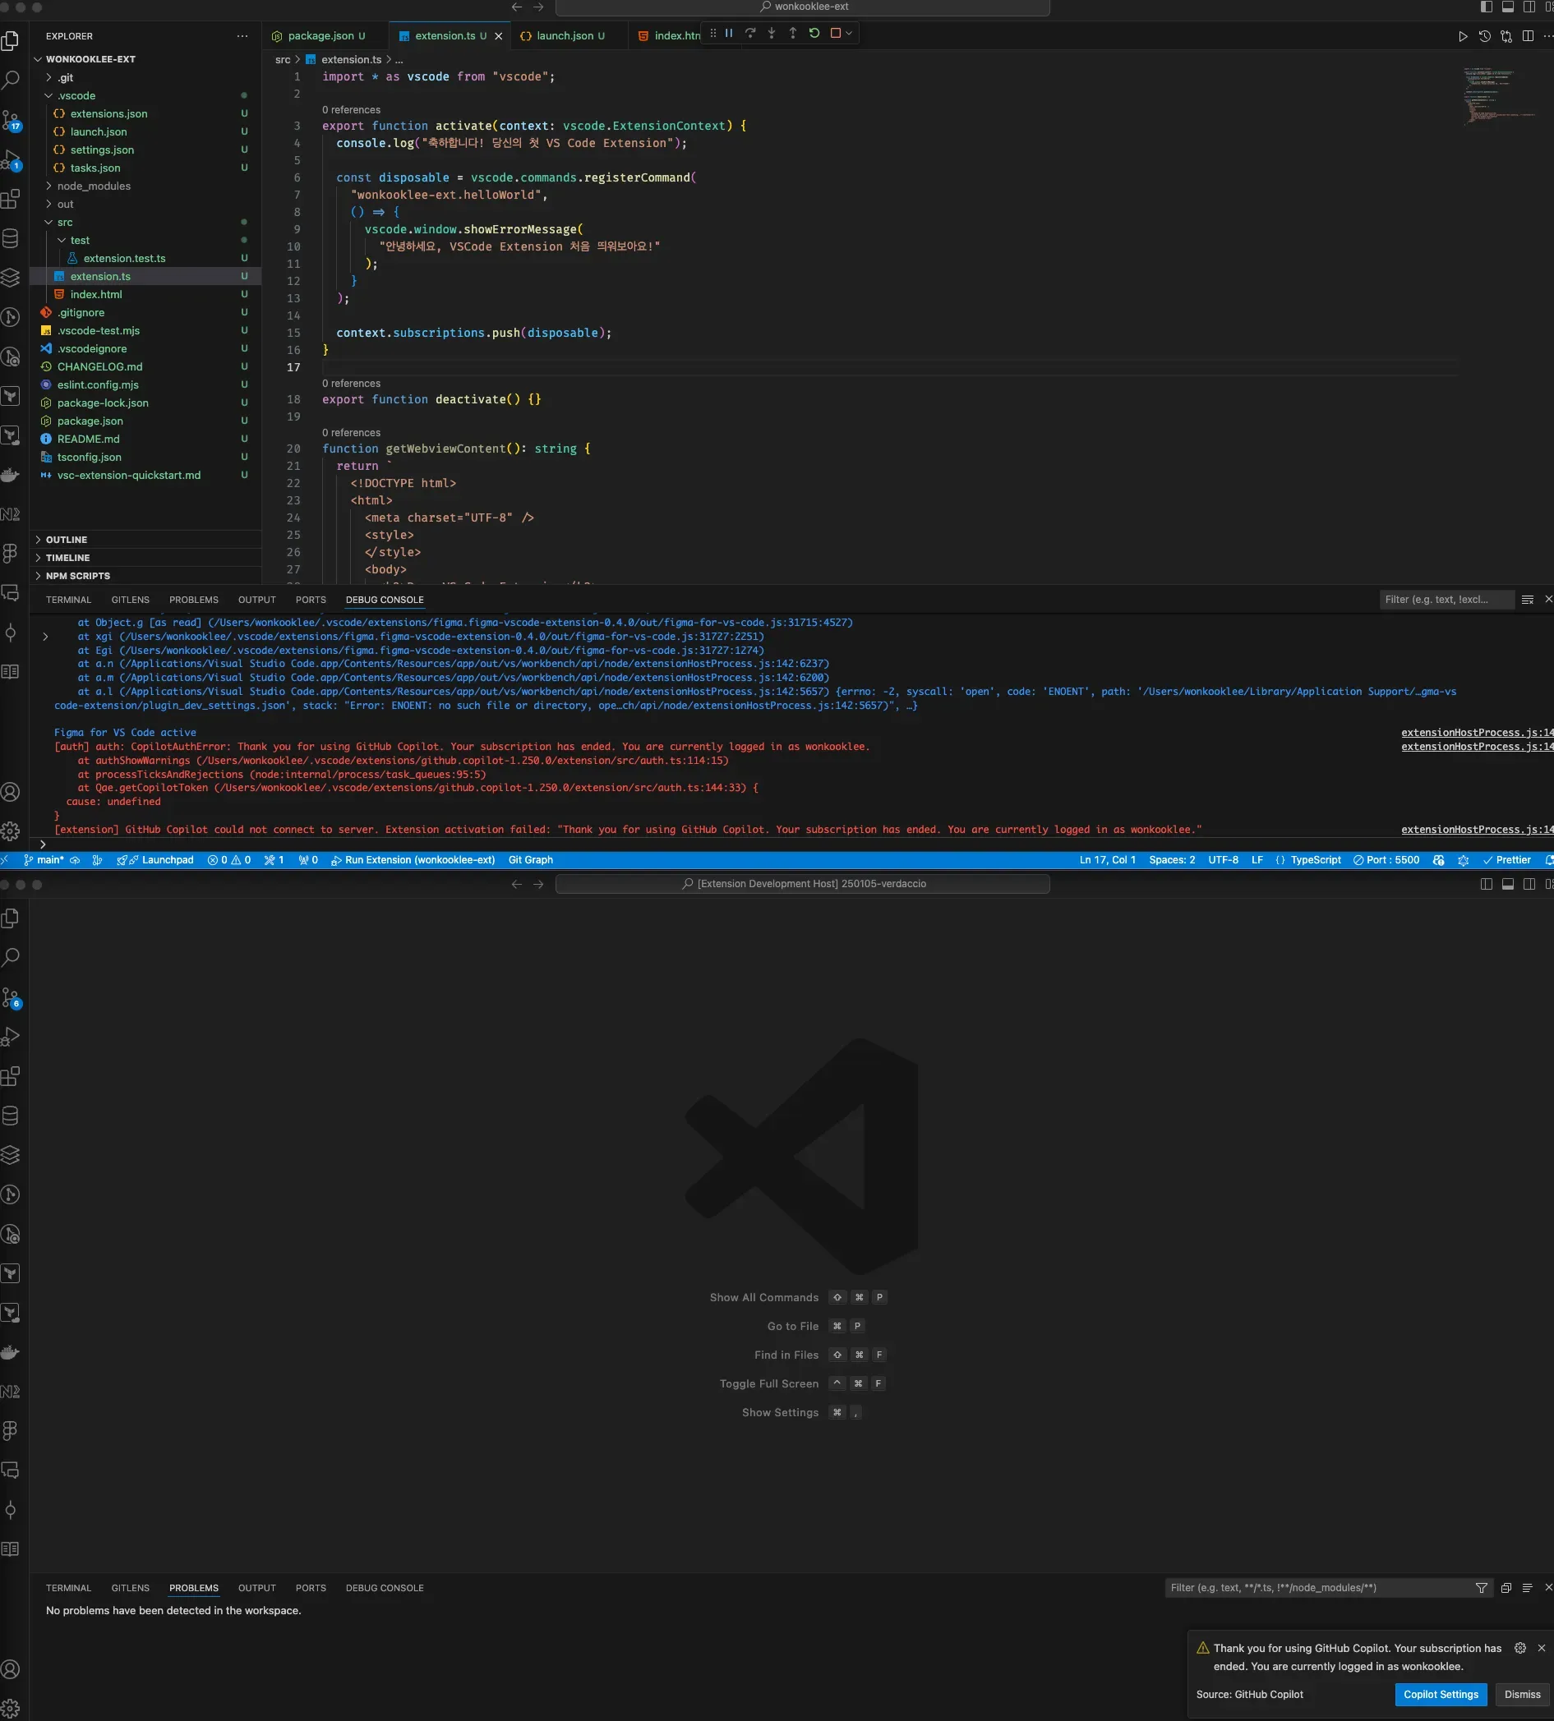Toggle primary sidebar in Extension Development Host window

pos(1487,884)
